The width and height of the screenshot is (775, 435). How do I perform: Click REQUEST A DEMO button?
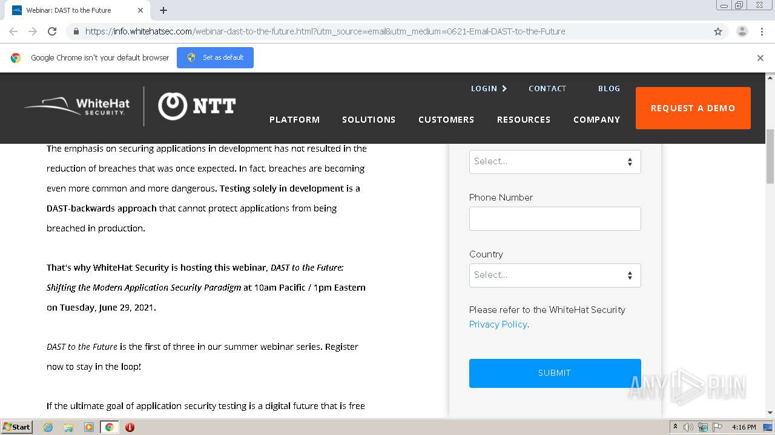pos(693,108)
